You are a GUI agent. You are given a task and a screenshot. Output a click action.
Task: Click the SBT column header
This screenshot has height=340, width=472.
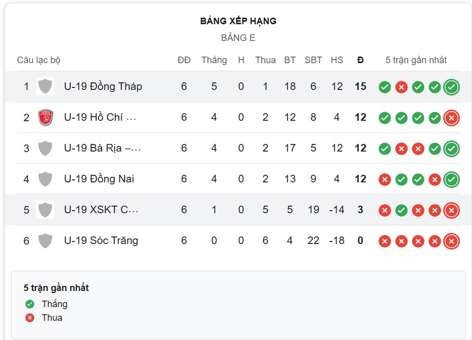click(x=313, y=60)
